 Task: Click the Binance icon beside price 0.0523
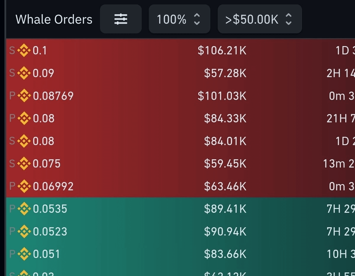point(24,232)
